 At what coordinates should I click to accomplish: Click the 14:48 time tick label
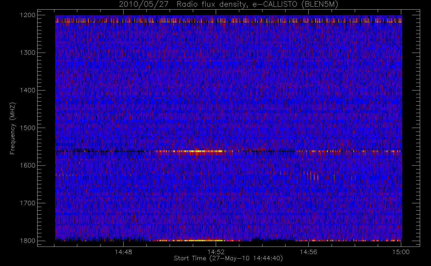click(x=123, y=252)
